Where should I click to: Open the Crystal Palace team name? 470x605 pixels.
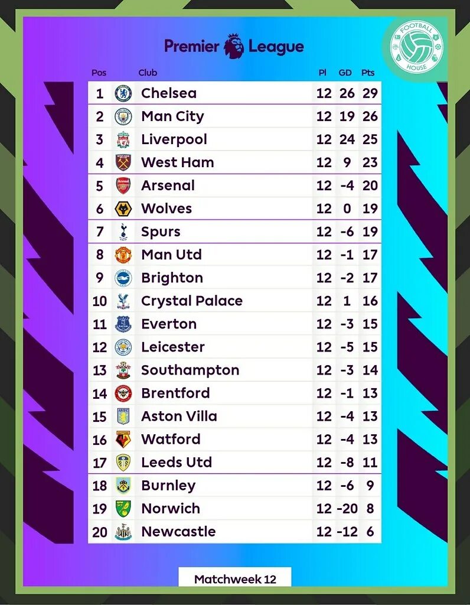click(x=192, y=301)
